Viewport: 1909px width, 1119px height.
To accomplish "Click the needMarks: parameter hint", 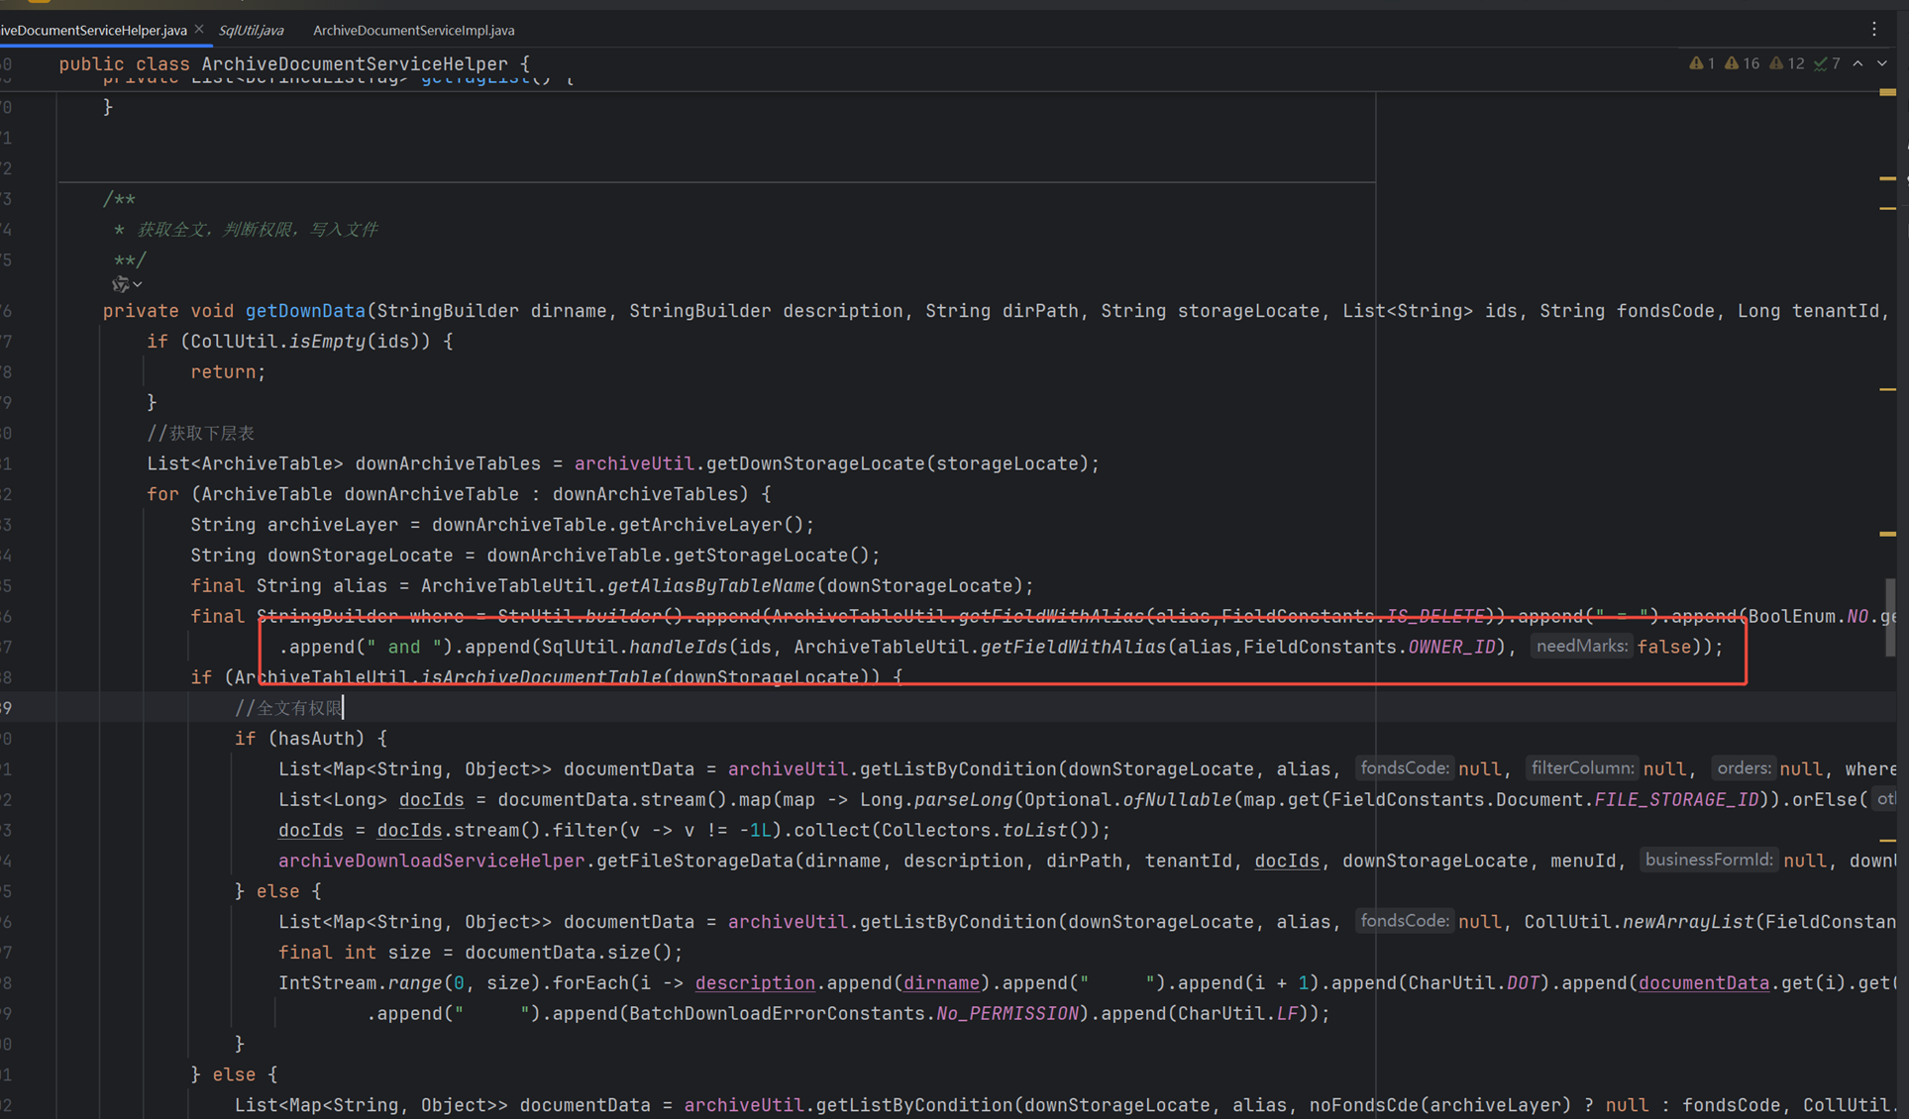I will point(1581,646).
